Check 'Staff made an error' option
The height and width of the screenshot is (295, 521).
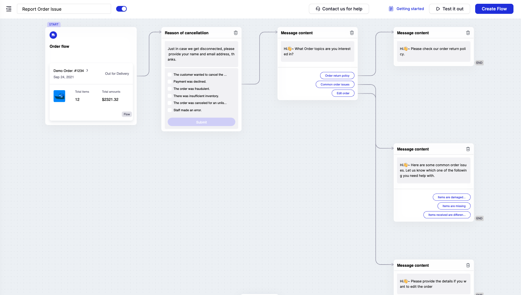pos(170,110)
